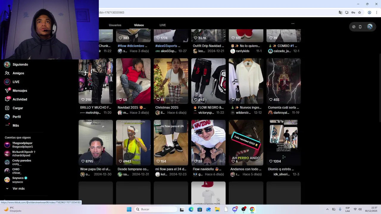Open Windows Start menu
Viewport: 381px width, 214px height.
pyautogui.click(x=129, y=209)
